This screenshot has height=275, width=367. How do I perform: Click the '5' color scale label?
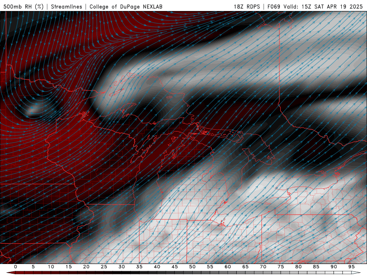click(x=33, y=267)
